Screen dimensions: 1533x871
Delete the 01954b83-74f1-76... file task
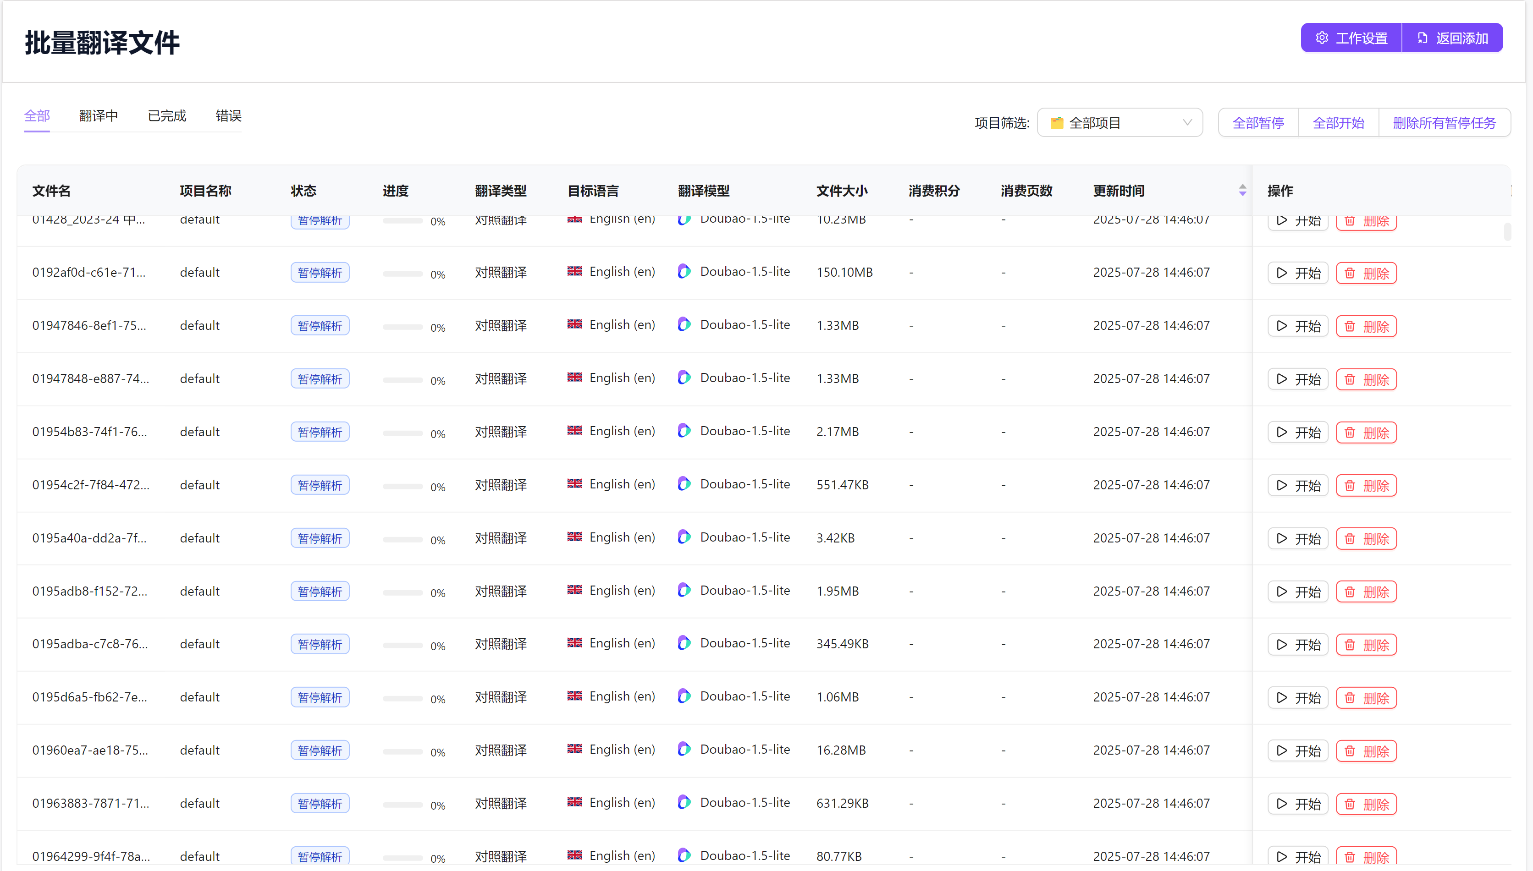[1367, 433]
